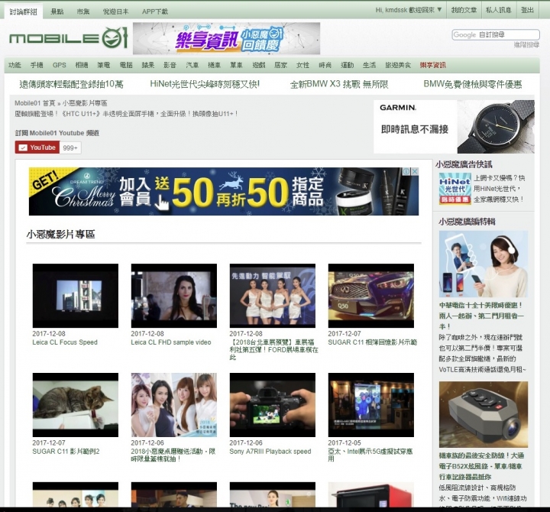Open the B52X dashcam sidebar image
This screenshot has height=512, width=550.
pyautogui.click(x=484, y=414)
